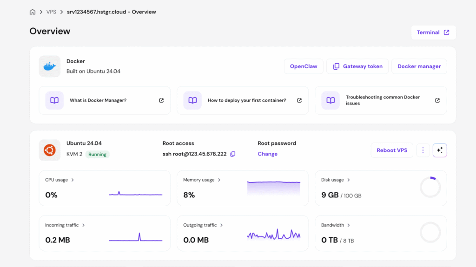Click external link icon for deploy first container

click(299, 100)
